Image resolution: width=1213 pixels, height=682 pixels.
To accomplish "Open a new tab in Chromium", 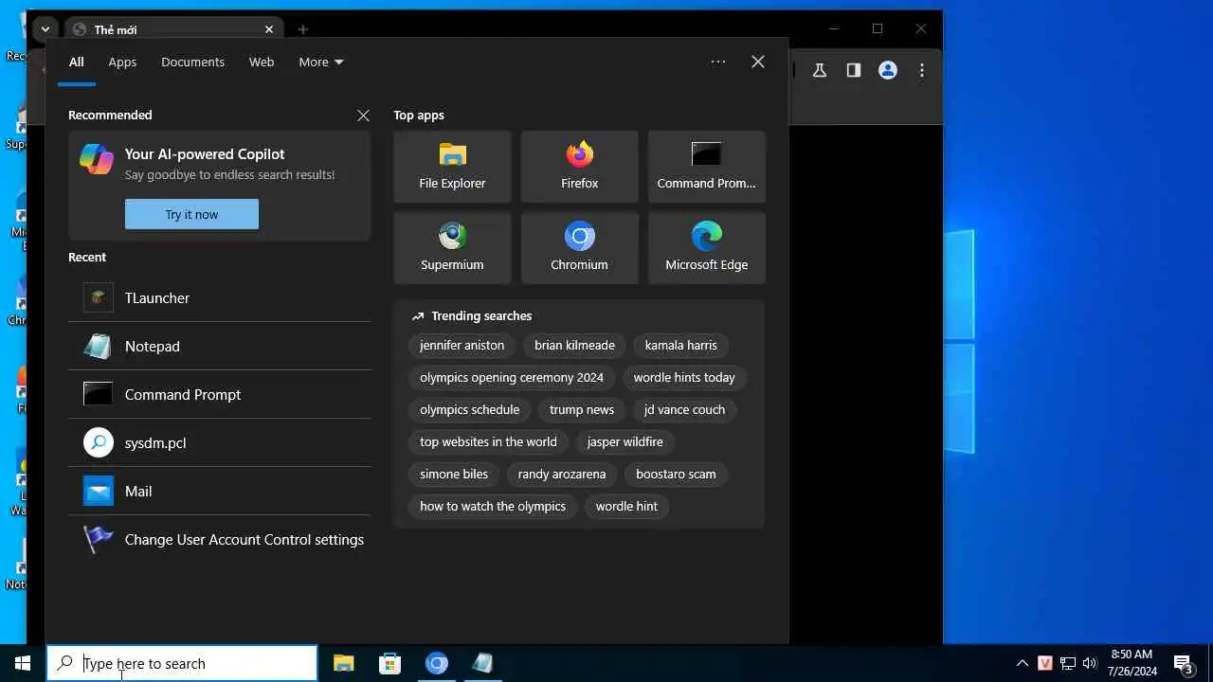I will [303, 29].
